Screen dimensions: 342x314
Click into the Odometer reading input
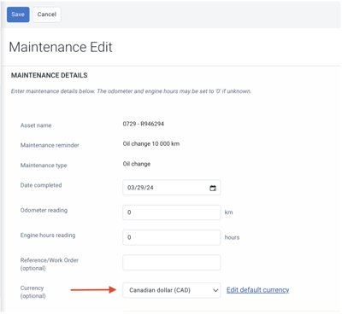[x=172, y=212]
